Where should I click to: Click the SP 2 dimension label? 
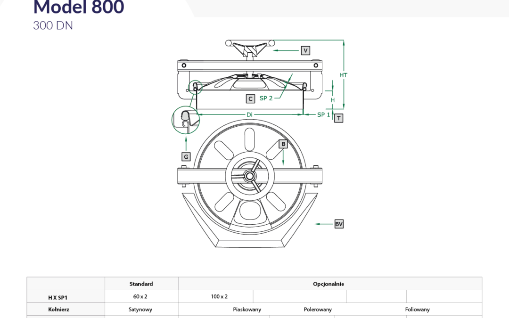266,98
